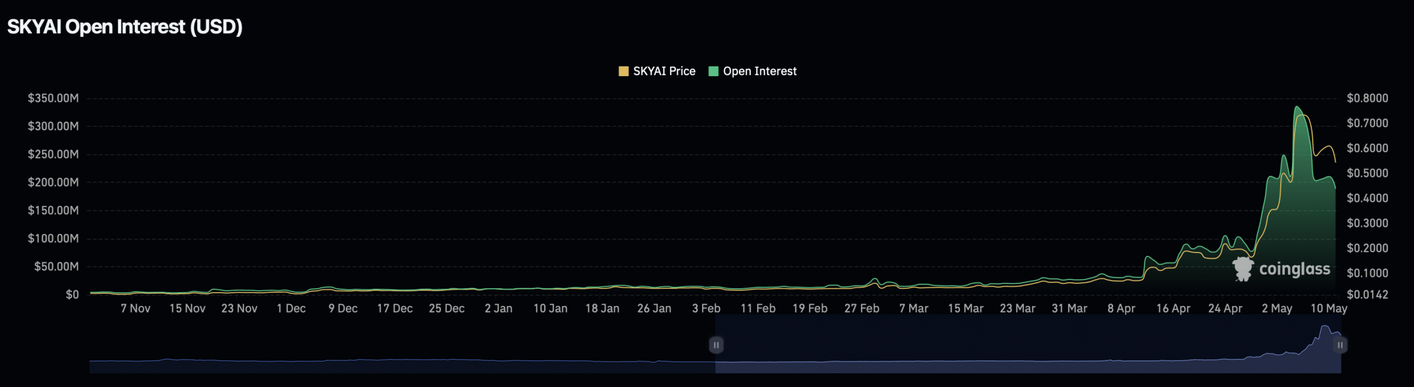Click the 9 Dec date label
The image size is (1414, 387).
pyautogui.click(x=343, y=309)
